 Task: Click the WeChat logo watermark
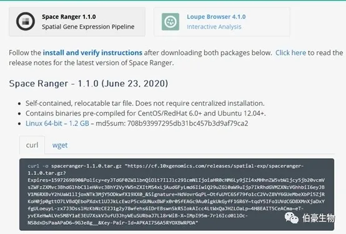(291, 218)
